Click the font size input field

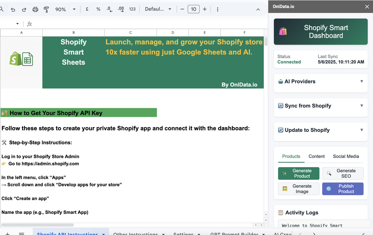[x=194, y=9]
